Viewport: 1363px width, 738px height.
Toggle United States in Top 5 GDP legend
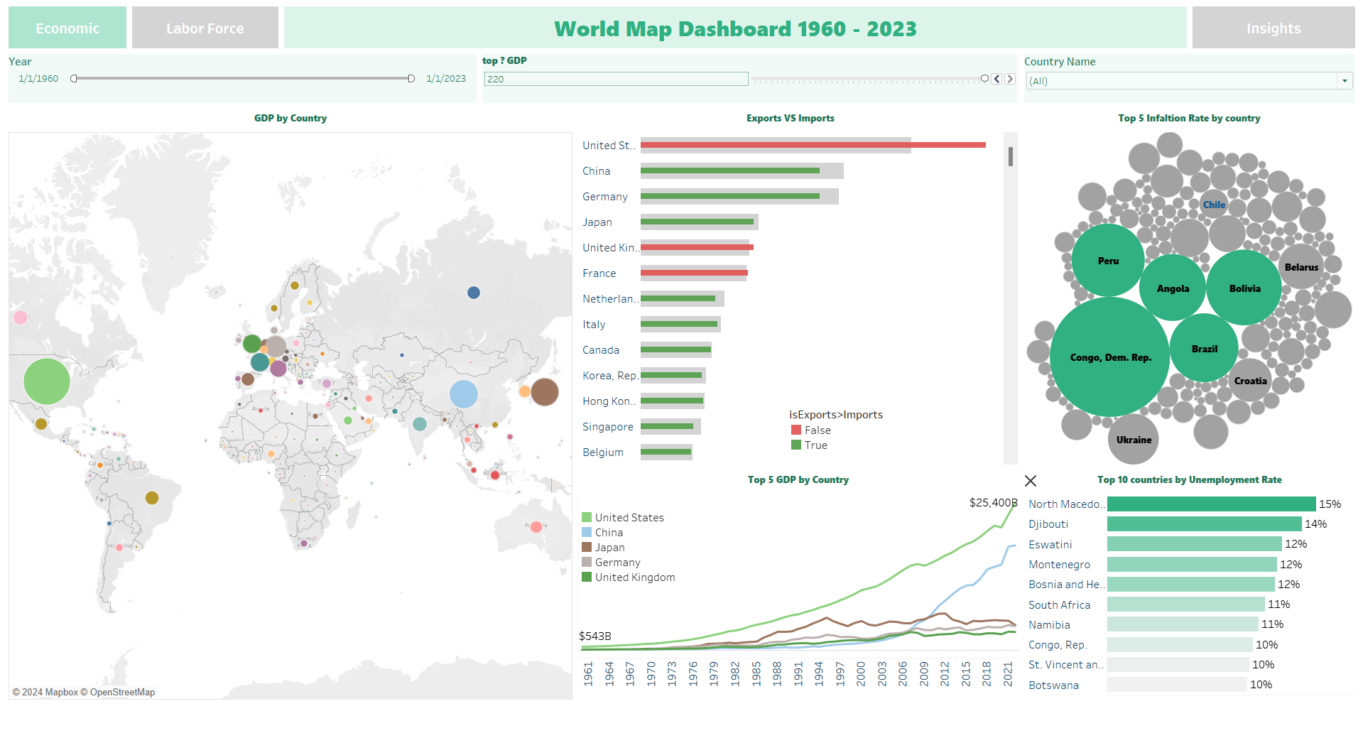[x=629, y=518]
